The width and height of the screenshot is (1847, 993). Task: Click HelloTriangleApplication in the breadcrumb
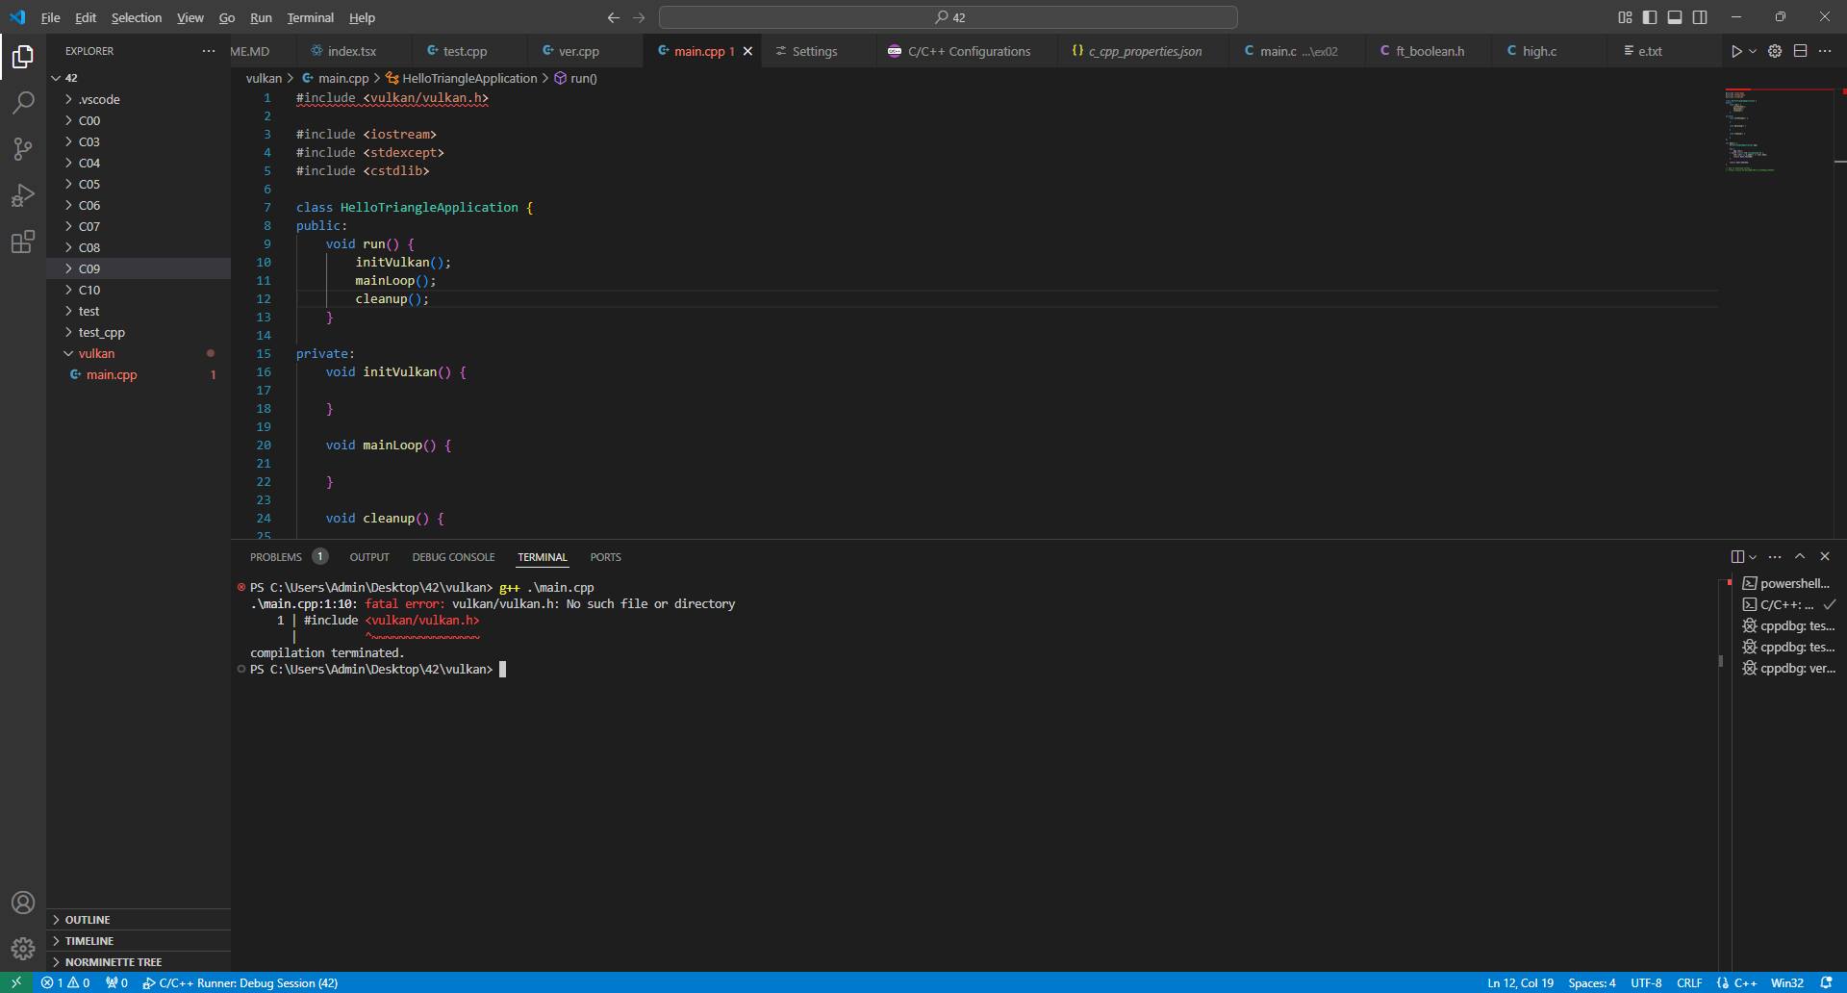coord(461,78)
